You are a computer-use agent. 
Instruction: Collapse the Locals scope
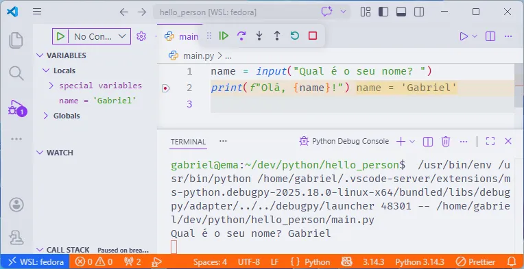tap(46, 71)
